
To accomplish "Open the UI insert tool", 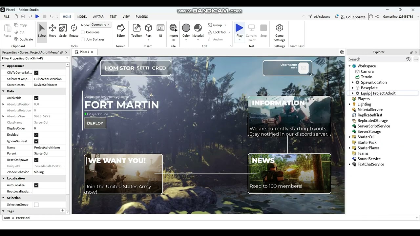I will pos(160,30).
